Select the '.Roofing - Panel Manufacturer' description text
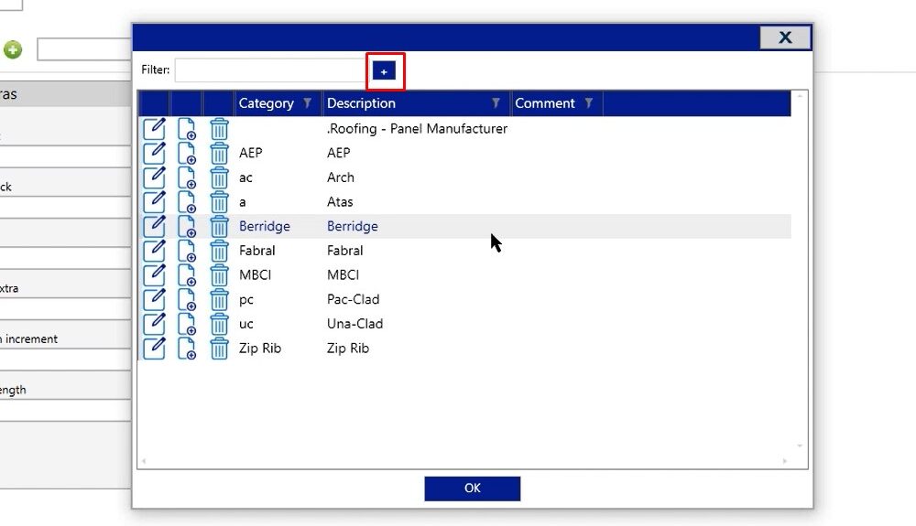This screenshot has width=916, height=526. 417,128
